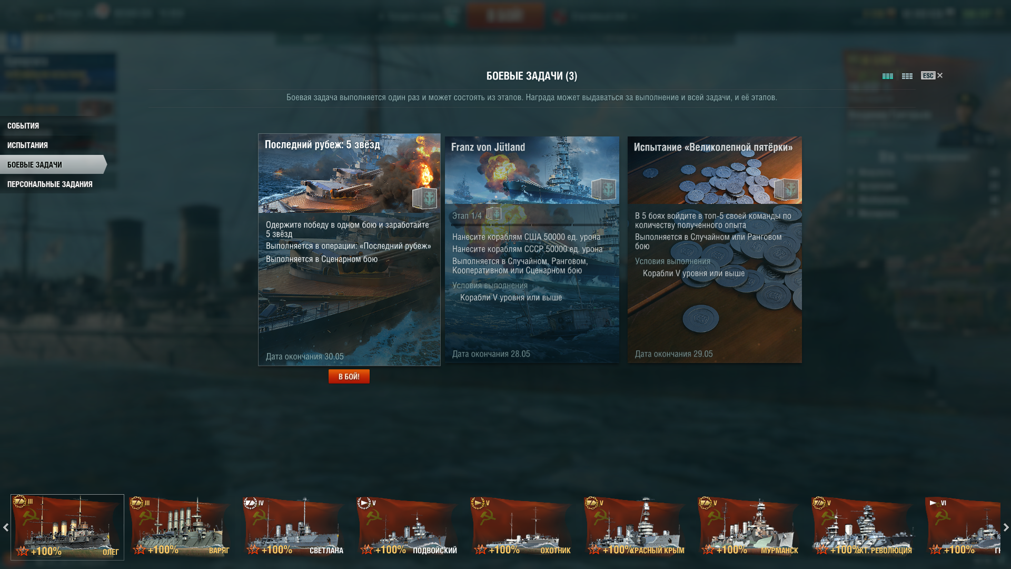Close combat missions with ESC button
The height and width of the screenshot is (569, 1011).
pyautogui.click(x=932, y=75)
